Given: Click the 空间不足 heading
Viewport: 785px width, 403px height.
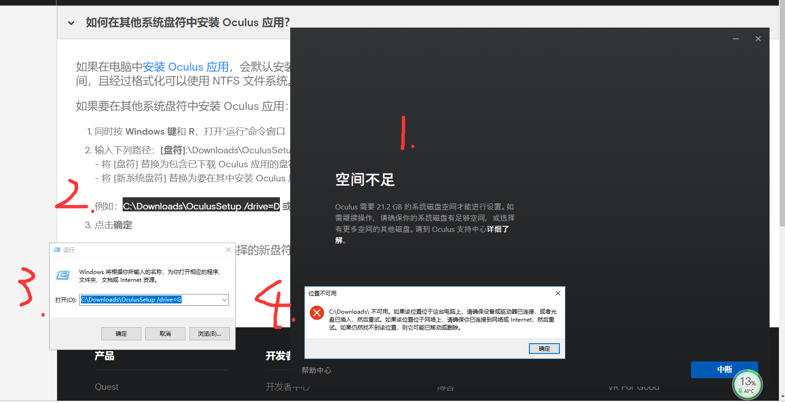Looking at the screenshot, I should [x=365, y=180].
